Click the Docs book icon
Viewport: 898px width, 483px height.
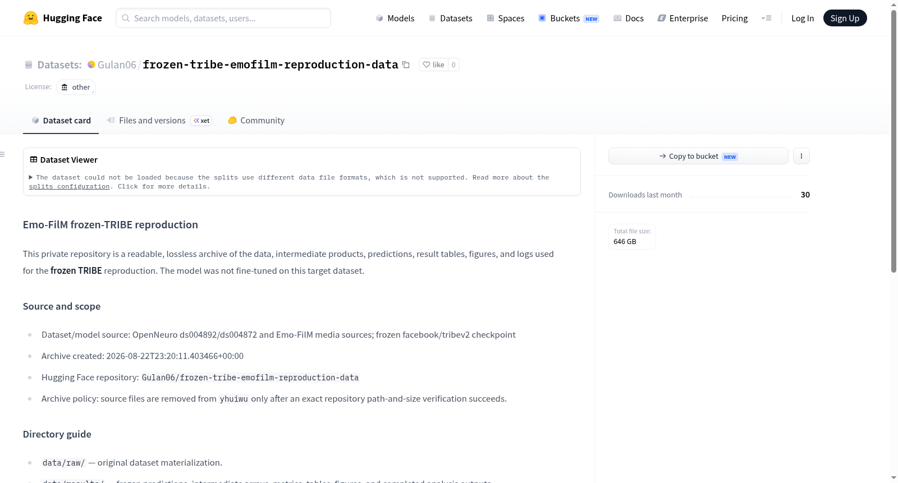pyautogui.click(x=617, y=19)
